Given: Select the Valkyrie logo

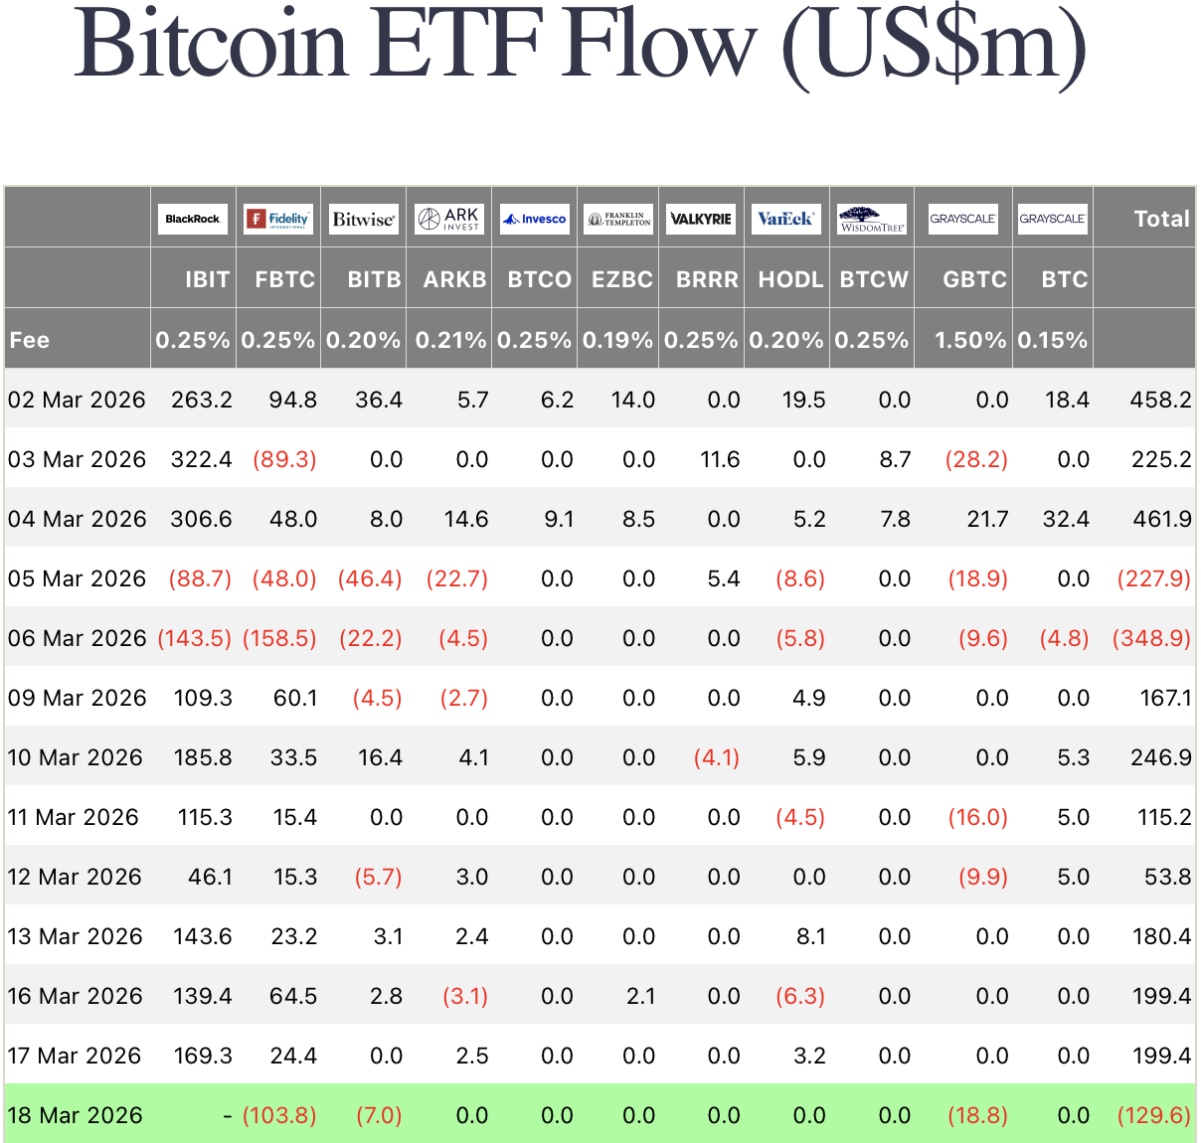Looking at the screenshot, I should click(x=700, y=219).
